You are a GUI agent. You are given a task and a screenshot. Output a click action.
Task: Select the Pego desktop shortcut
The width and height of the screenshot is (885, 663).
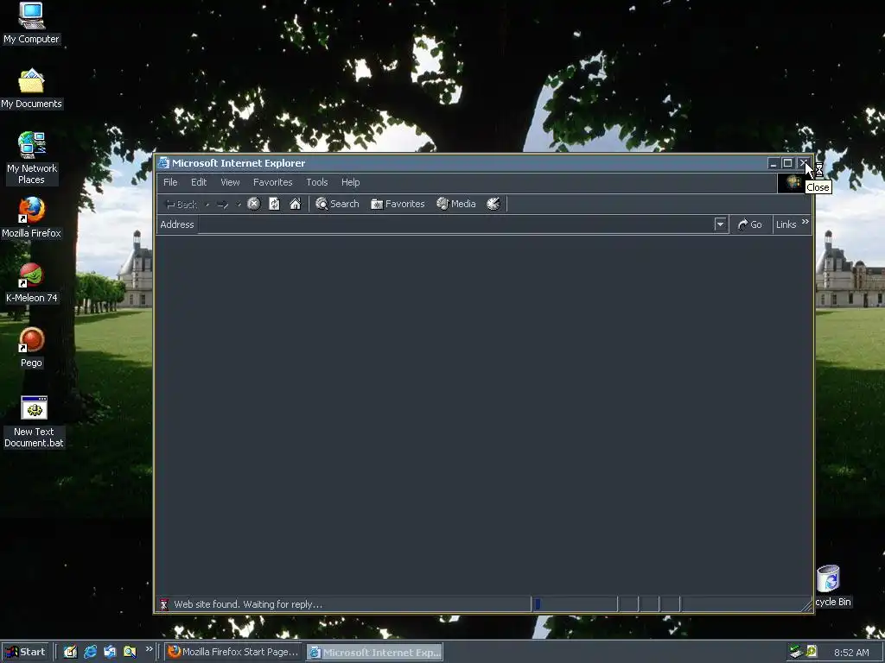pos(32,347)
